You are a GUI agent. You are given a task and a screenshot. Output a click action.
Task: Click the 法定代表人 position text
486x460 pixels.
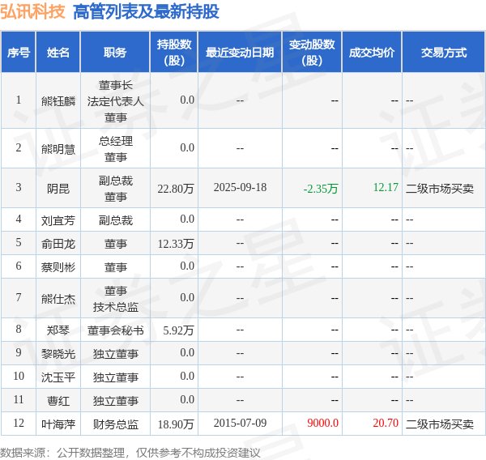115,101
